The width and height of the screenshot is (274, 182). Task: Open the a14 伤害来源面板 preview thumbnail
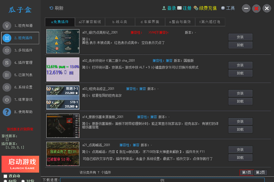coord(63,126)
